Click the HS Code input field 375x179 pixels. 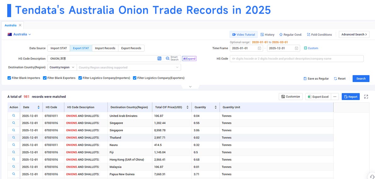pyautogui.click(x=297, y=58)
